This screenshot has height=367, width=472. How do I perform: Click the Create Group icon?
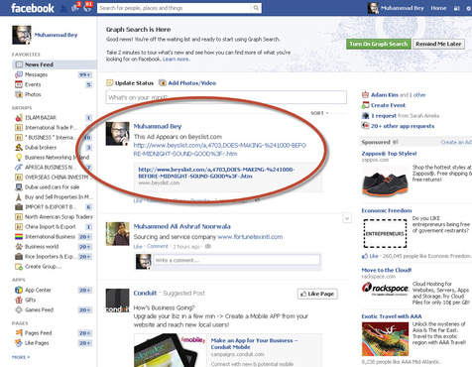pos(19,266)
